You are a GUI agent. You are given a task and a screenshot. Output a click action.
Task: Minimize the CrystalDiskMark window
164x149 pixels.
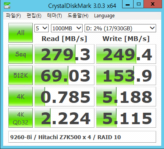128,4
